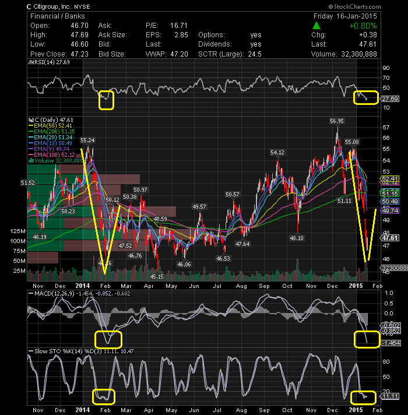Screen dimensions: 408x415
Task: Click the 125M volume axis label
Action: click(x=17, y=231)
